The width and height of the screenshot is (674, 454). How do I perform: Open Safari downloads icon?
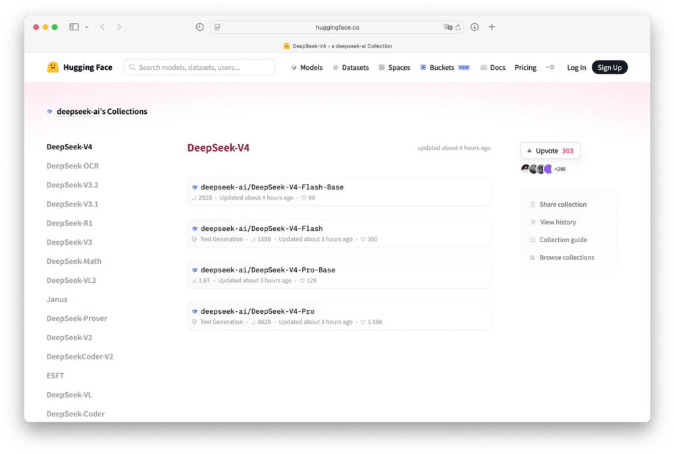pos(475,27)
